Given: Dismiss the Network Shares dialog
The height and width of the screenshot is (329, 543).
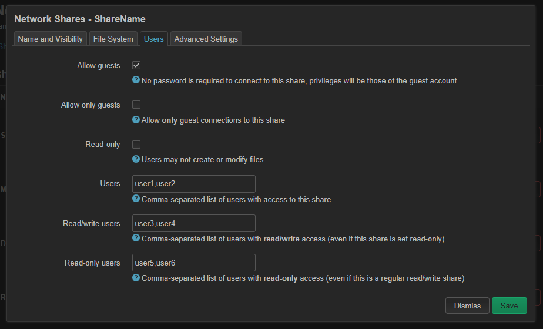Looking at the screenshot, I should [467, 305].
